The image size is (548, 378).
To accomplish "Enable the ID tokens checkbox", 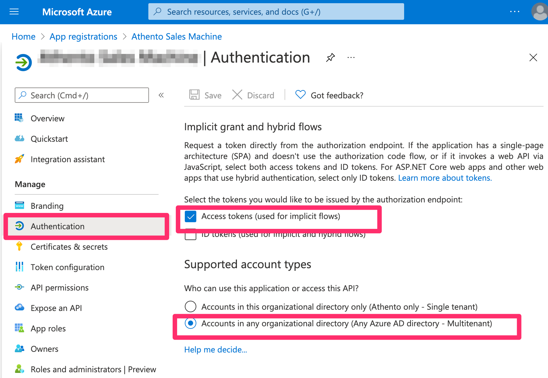I will tap(191, 235).
